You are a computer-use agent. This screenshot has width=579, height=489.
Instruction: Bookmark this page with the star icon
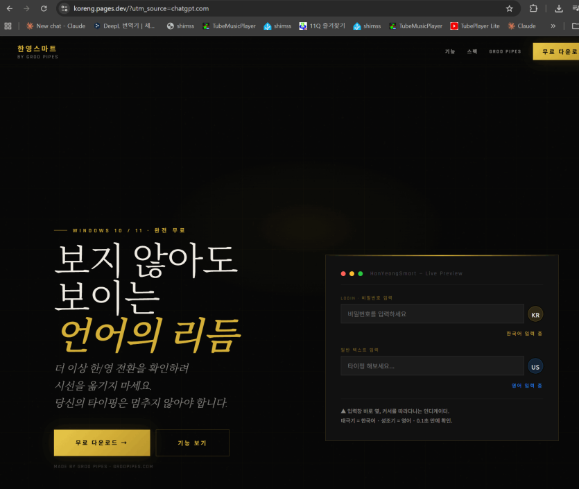pos(510,8)
